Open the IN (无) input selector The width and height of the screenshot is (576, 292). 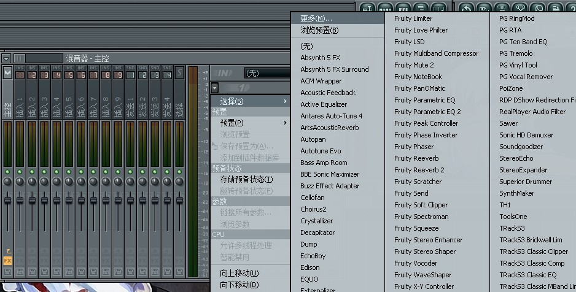coord(267,73)
